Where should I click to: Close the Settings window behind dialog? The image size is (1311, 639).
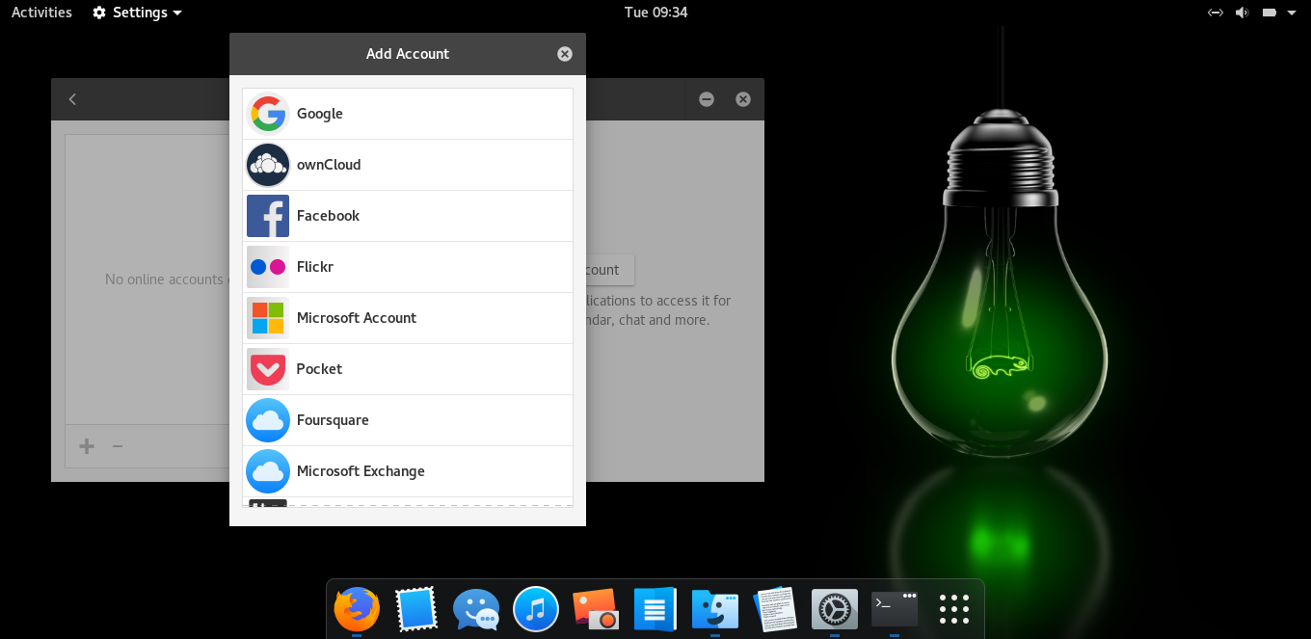click(743, 99)
